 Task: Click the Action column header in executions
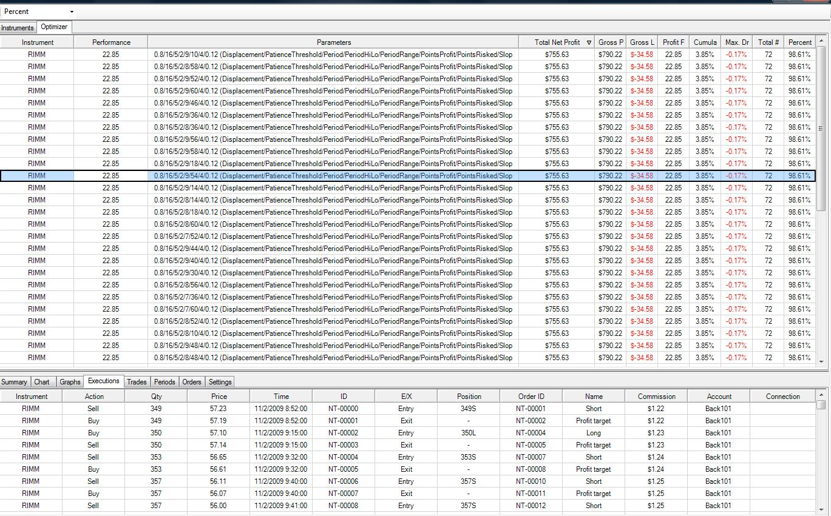tap(94, 397)
